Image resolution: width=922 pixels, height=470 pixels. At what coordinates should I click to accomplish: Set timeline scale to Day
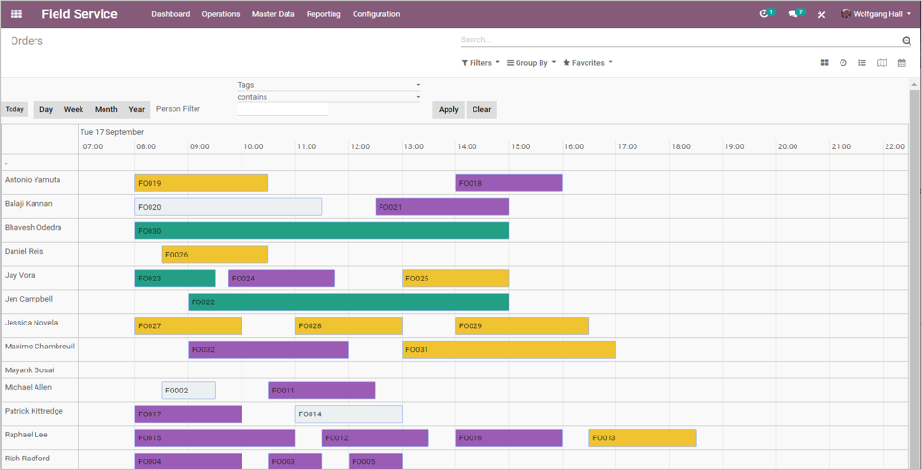[46, 109]
